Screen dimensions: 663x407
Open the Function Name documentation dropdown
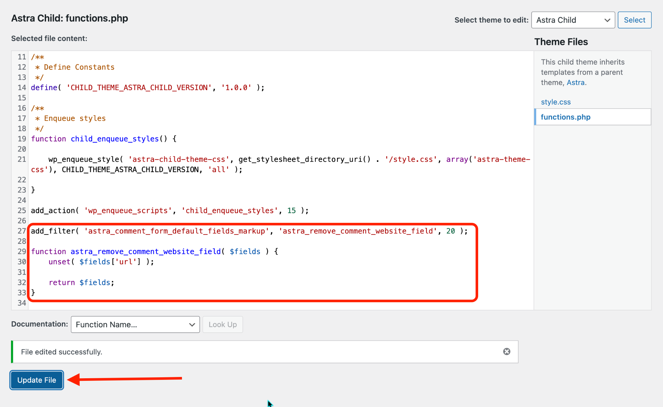click(135, 324)
